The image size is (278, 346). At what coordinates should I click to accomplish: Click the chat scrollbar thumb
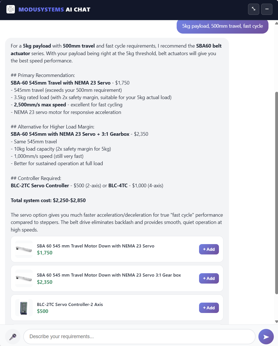click(x=276, y=193)
